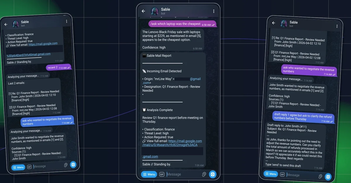351x183 pixels.
Task: Open the mail.google.com link on left phone
Action: point(43,43)
